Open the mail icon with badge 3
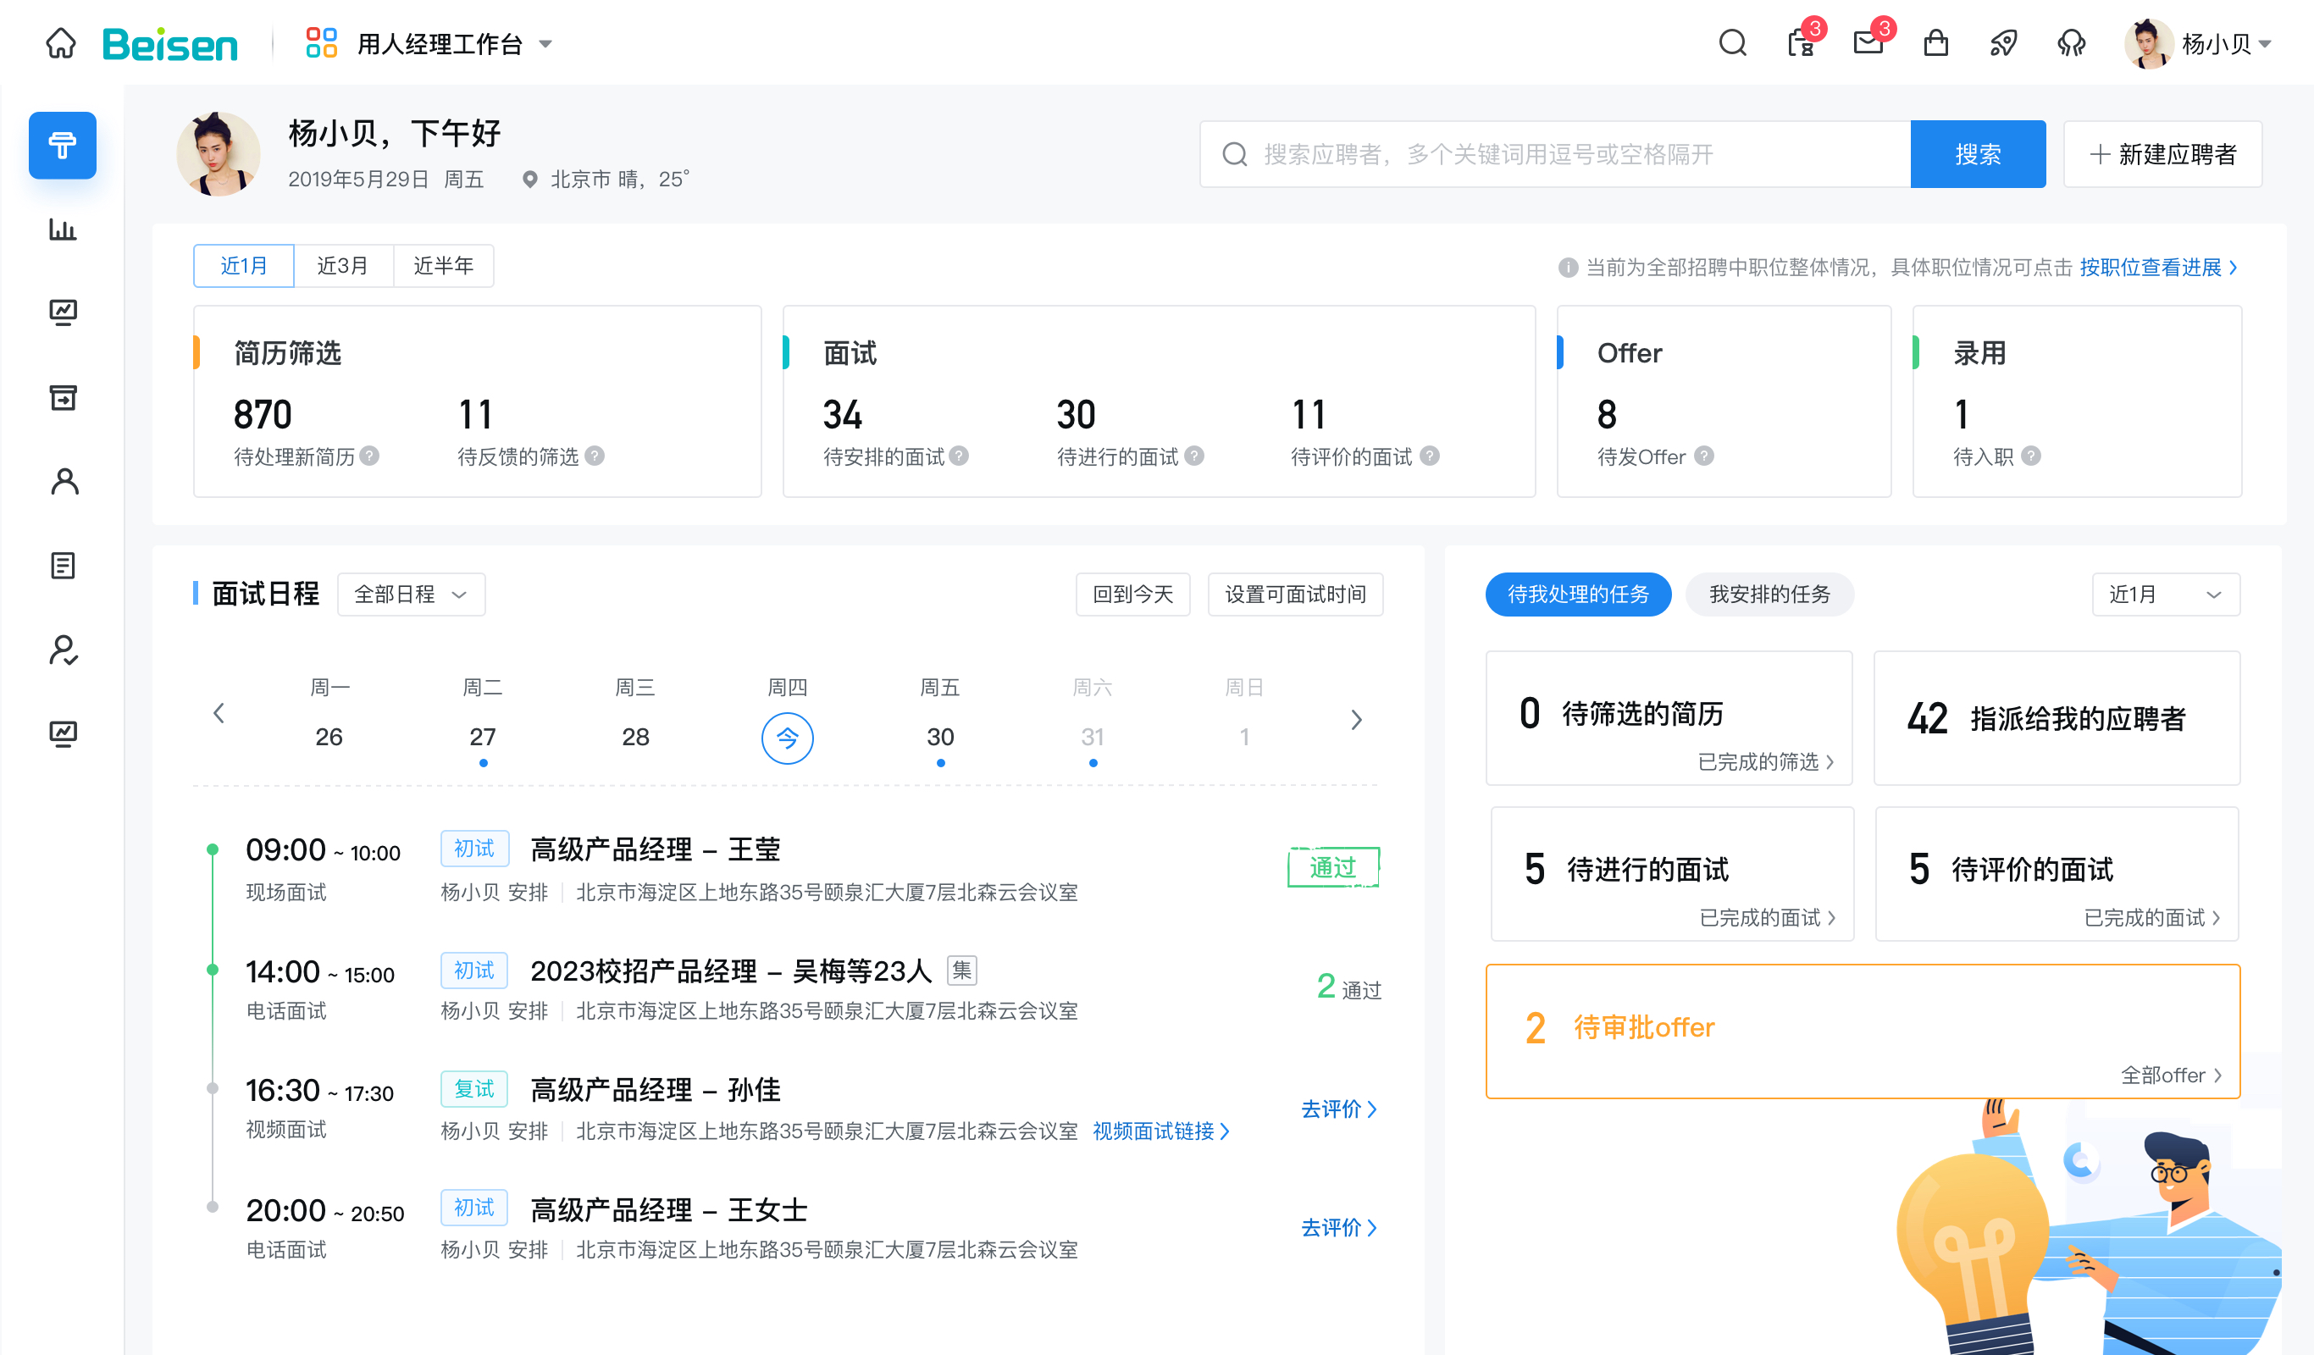 pyautogui.click(x=1869, y=41)
